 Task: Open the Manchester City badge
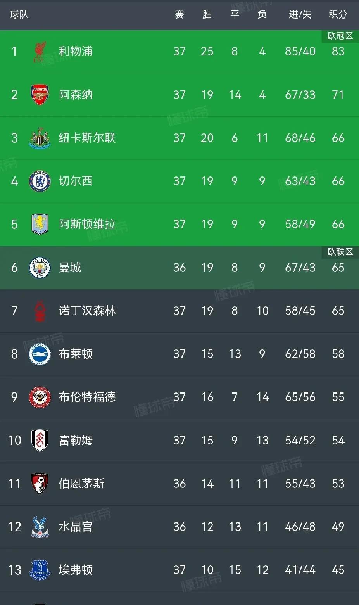(40, 268)
